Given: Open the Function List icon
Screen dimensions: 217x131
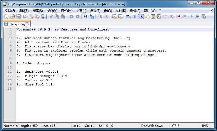Looking at the screenshot, I should [x=159, y=17].
